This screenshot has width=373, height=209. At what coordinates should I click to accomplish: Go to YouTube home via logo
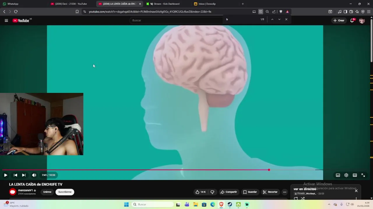21,20
